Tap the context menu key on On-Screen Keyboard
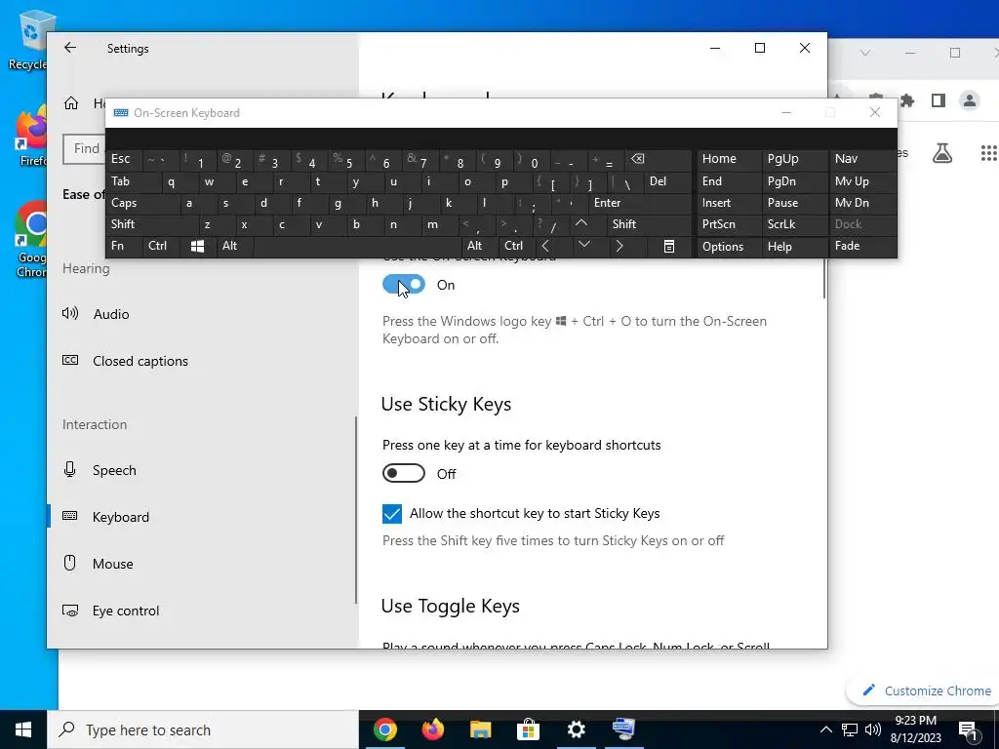The height and width of the screenshot is (749, 999). point(669,247)
